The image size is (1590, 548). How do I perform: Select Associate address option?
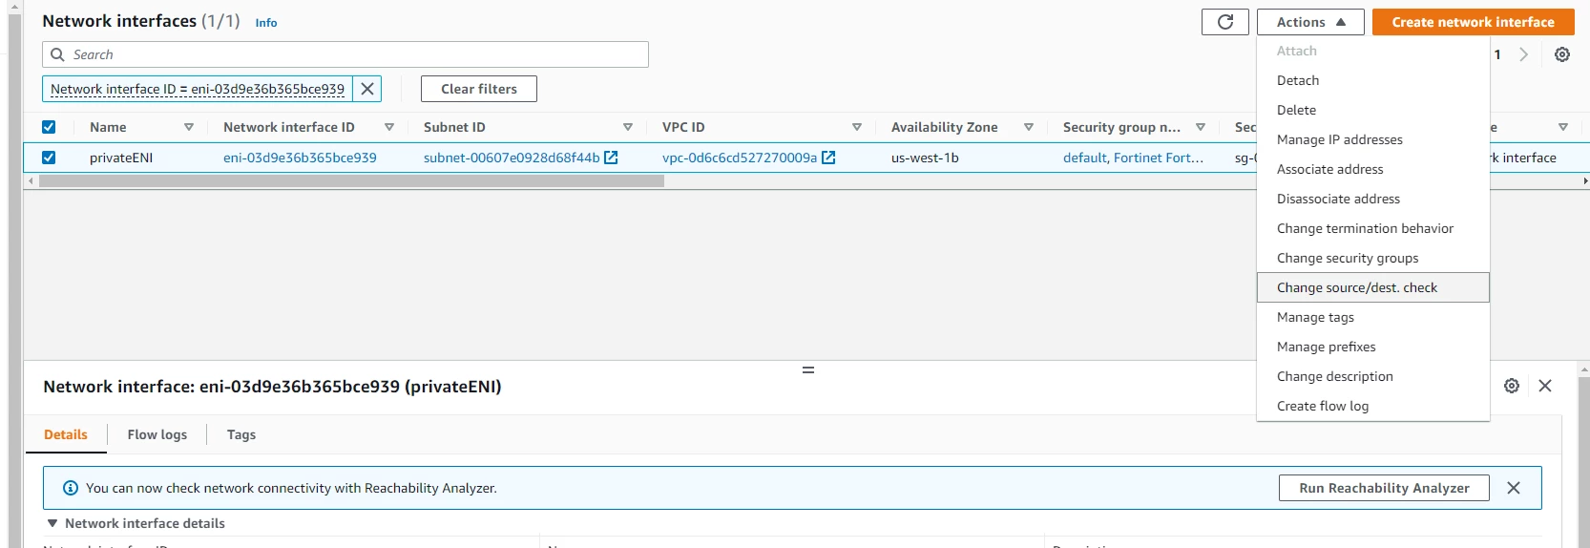(x=1373, y=169)
